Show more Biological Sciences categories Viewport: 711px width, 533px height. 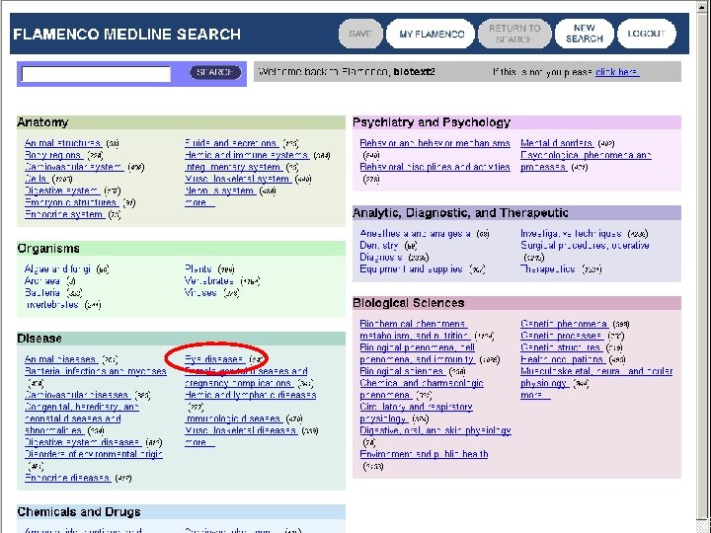pos(535,395)
